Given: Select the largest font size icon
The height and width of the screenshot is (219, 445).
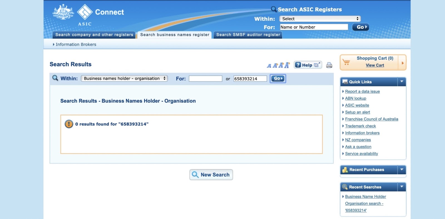Looking at the screenshot, I should (287, 65).
